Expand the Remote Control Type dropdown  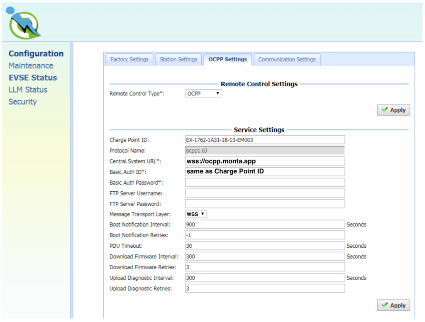coord(203,93)
